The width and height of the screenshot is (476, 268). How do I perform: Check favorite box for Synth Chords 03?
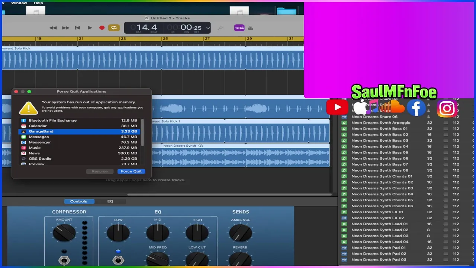tap(446, 188)
